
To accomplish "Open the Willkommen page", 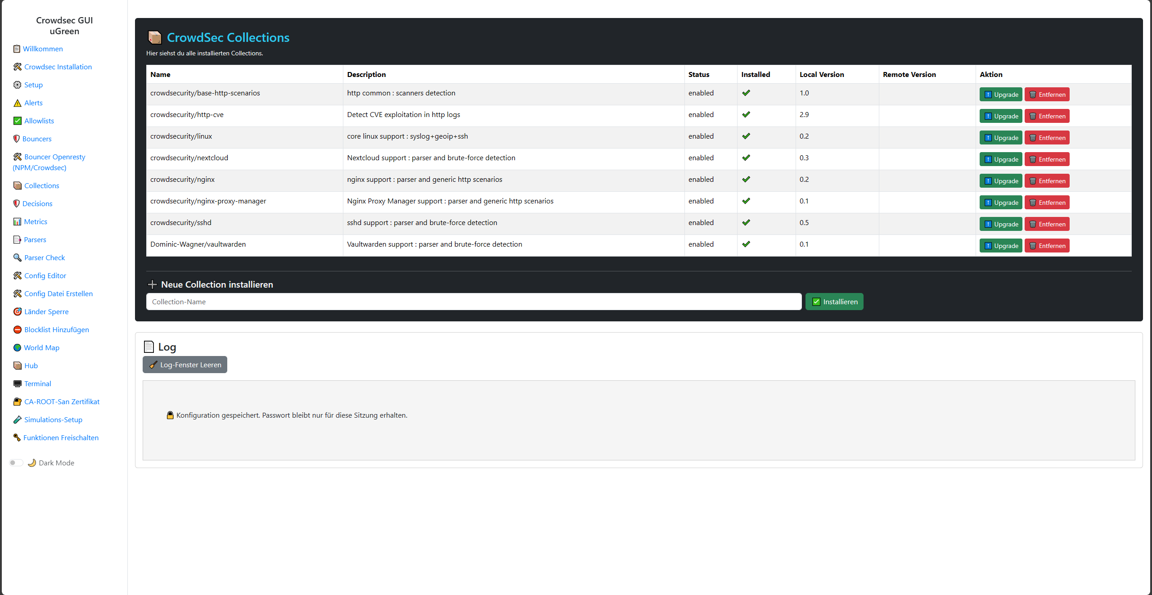I will coord(43,49).
